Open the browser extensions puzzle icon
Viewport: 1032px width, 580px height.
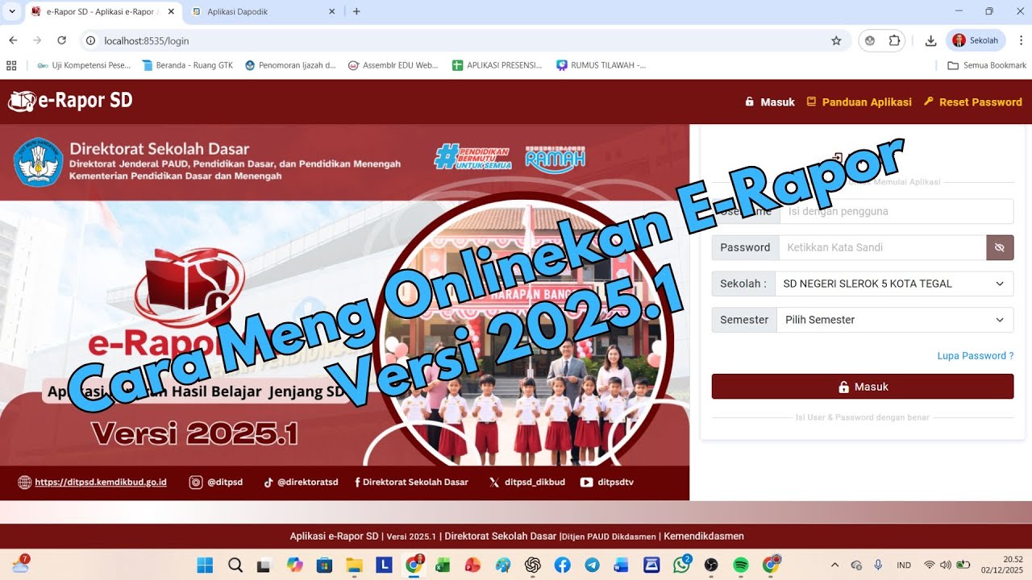pos(894,40)
